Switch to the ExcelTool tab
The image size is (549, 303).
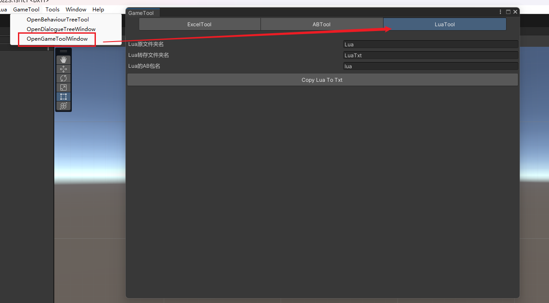[200, 24]
